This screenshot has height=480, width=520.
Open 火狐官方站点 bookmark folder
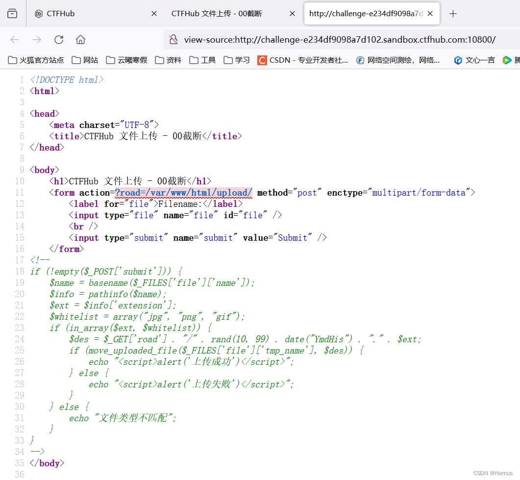click(36, 60)
